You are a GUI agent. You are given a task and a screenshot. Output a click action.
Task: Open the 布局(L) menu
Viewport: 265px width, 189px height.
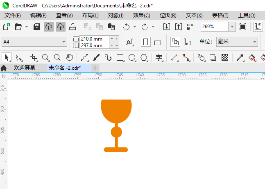click(x=90, y=16)
